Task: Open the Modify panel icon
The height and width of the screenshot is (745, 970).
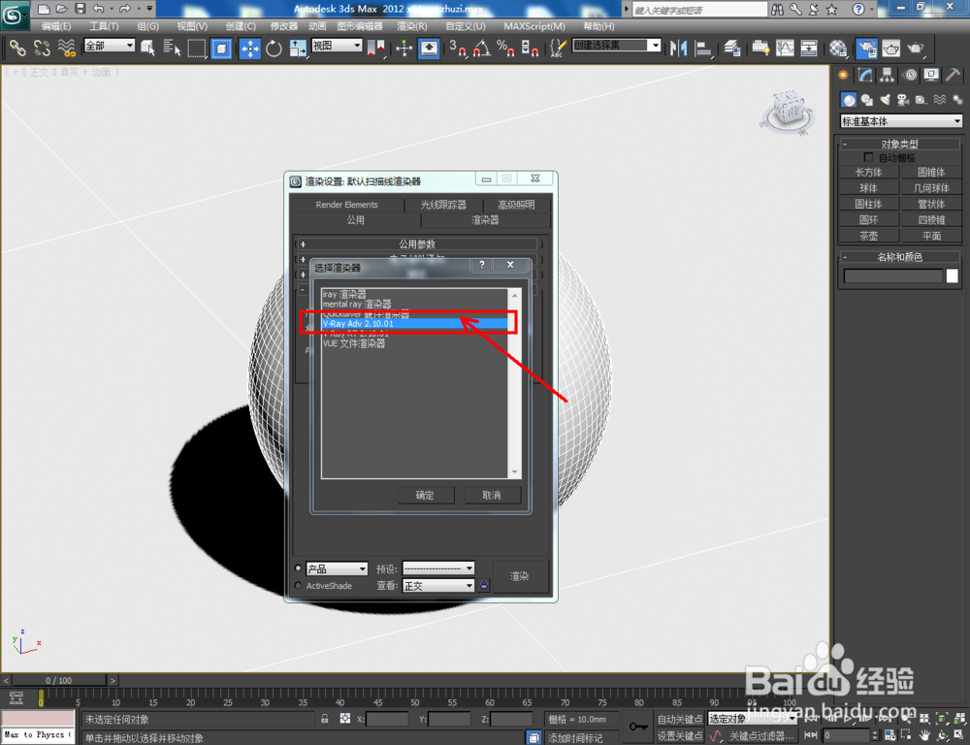Action: (863, 75)
